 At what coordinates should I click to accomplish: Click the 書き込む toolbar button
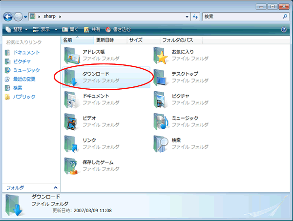click(x=118, y=29)
